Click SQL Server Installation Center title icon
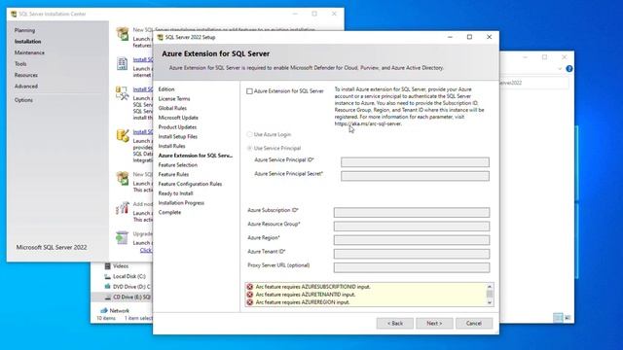This screenshot has height=350, width=623. pos(14,14)
